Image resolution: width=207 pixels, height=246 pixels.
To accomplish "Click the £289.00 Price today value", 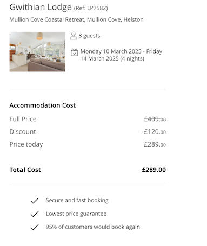I will click(155, 144).
